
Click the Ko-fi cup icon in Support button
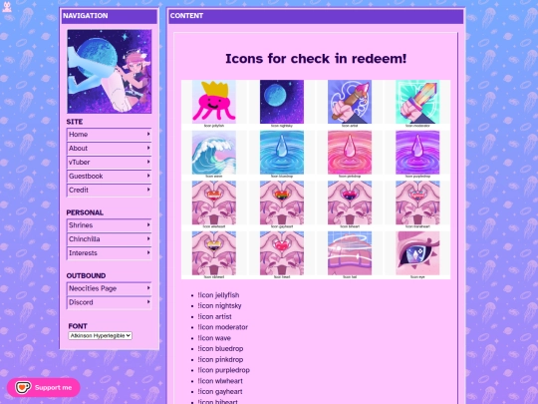point(23,387)
